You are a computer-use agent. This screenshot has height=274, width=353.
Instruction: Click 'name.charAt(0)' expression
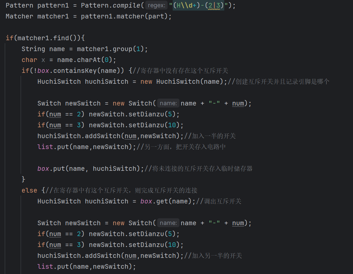point(85,60)
